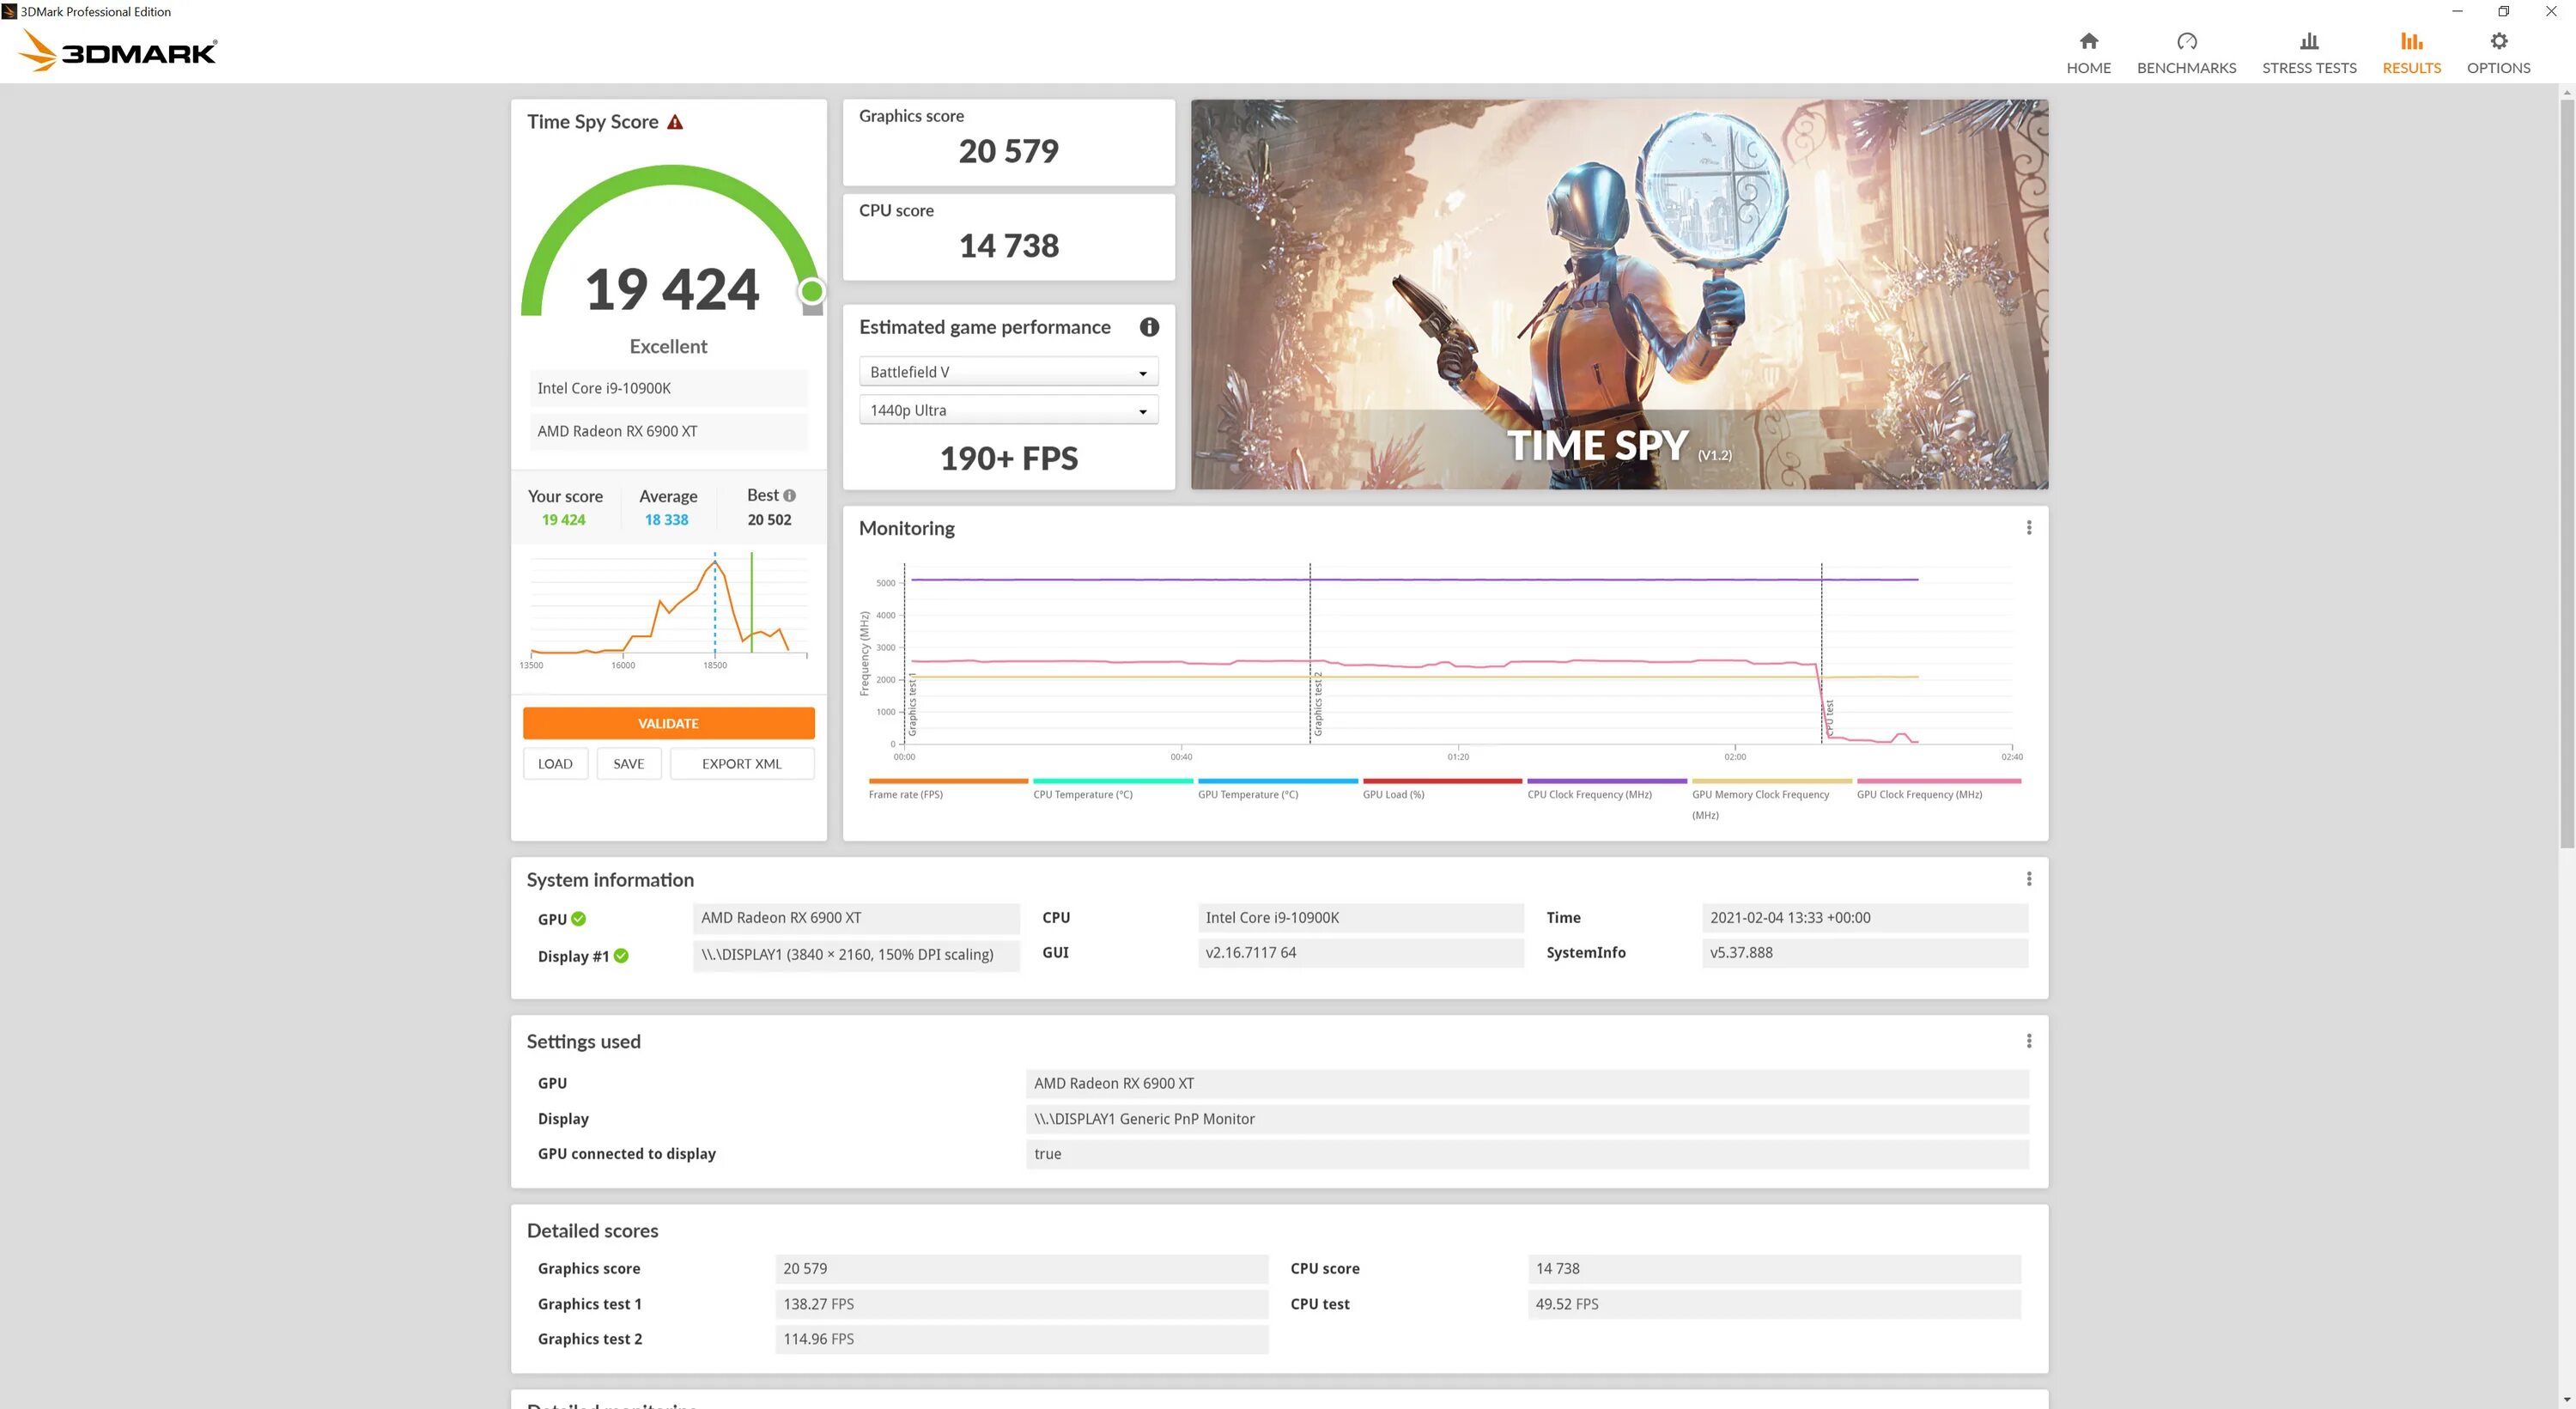
Task: Click the STRESS TESTS navigation icon
Action: click(x=2307, y=39)
